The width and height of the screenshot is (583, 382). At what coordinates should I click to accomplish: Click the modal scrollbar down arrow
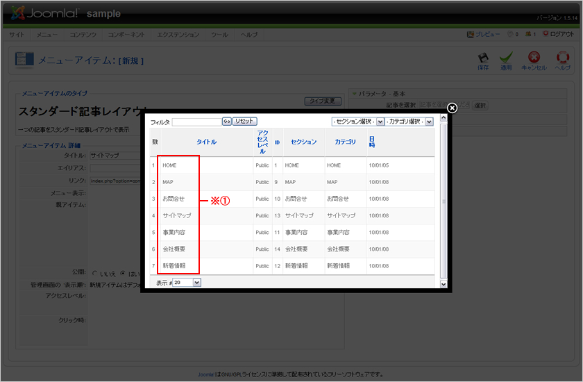(x=443, y=284)
